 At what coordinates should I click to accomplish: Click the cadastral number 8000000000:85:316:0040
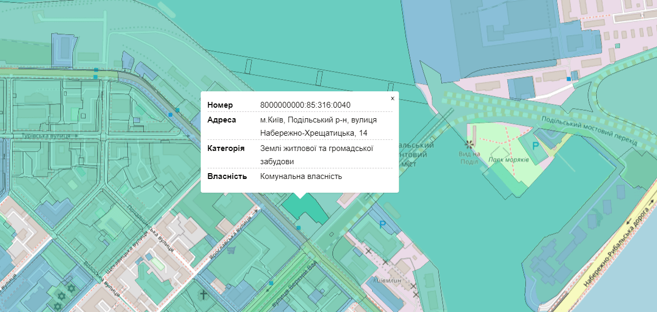pos(305,105)
